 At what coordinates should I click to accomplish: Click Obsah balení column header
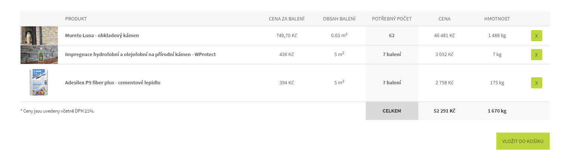coord(339,19)
